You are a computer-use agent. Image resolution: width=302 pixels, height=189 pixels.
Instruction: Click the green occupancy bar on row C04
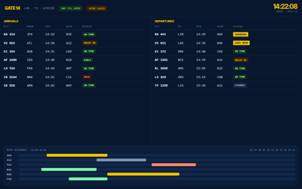[88, 179]
